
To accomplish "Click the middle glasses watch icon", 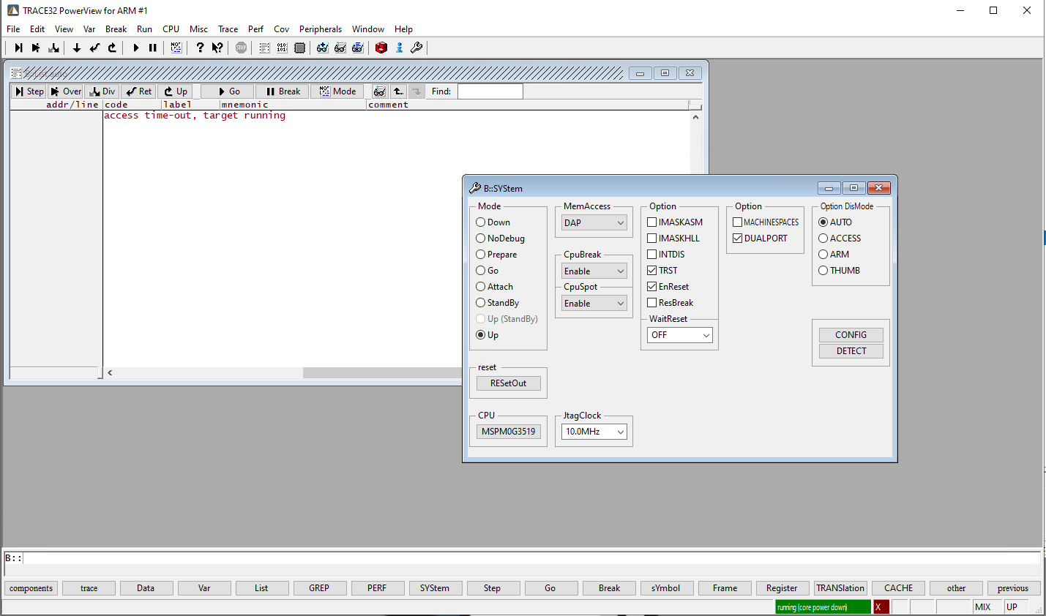I will tap(340, 48).
